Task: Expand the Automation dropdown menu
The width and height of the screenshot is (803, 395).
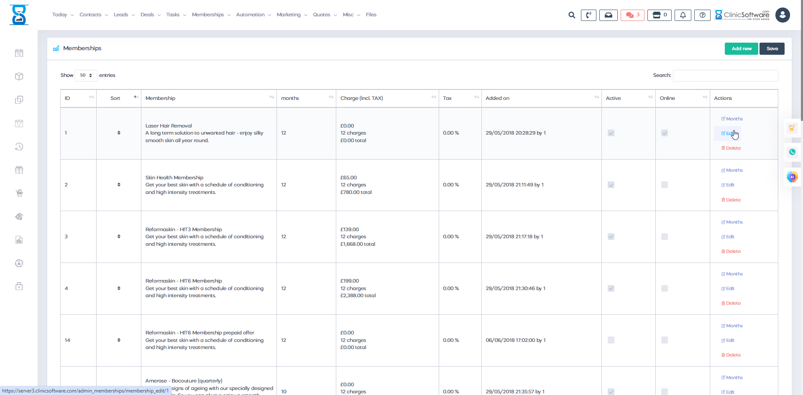Action: tap(253, 15)
